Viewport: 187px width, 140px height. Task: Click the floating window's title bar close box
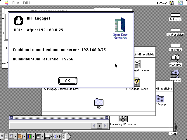(11, 118)
